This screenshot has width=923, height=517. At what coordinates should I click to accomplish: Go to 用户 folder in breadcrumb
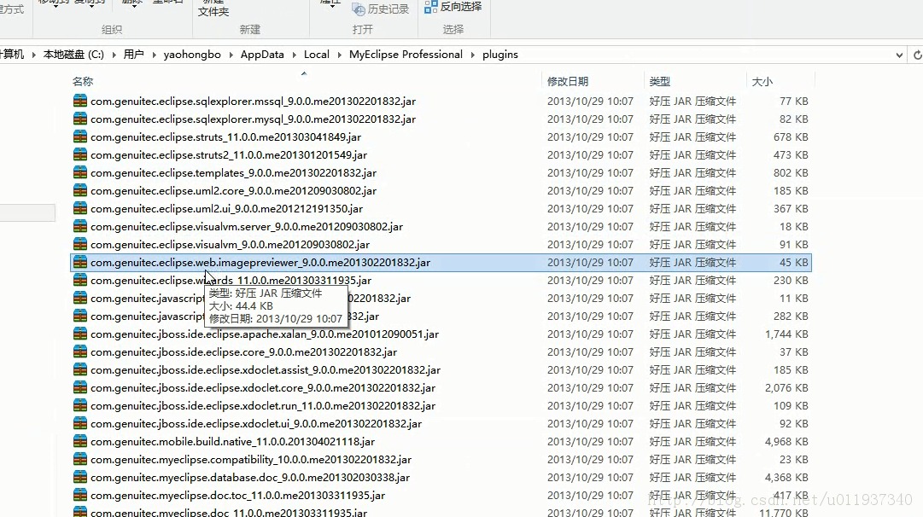click(x=133, y=54)
